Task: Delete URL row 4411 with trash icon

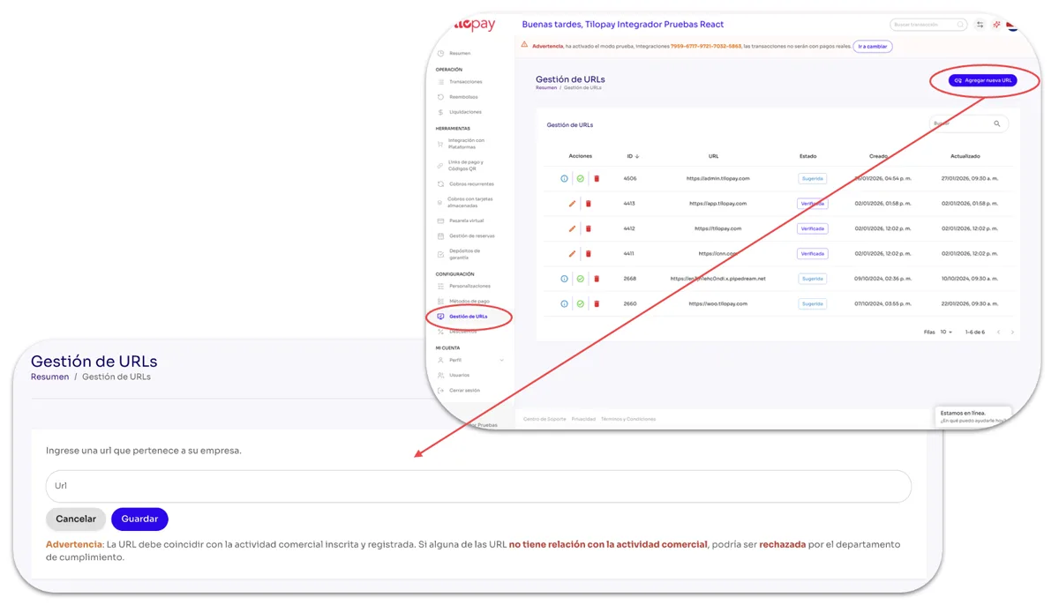Action: pos(589,254)
